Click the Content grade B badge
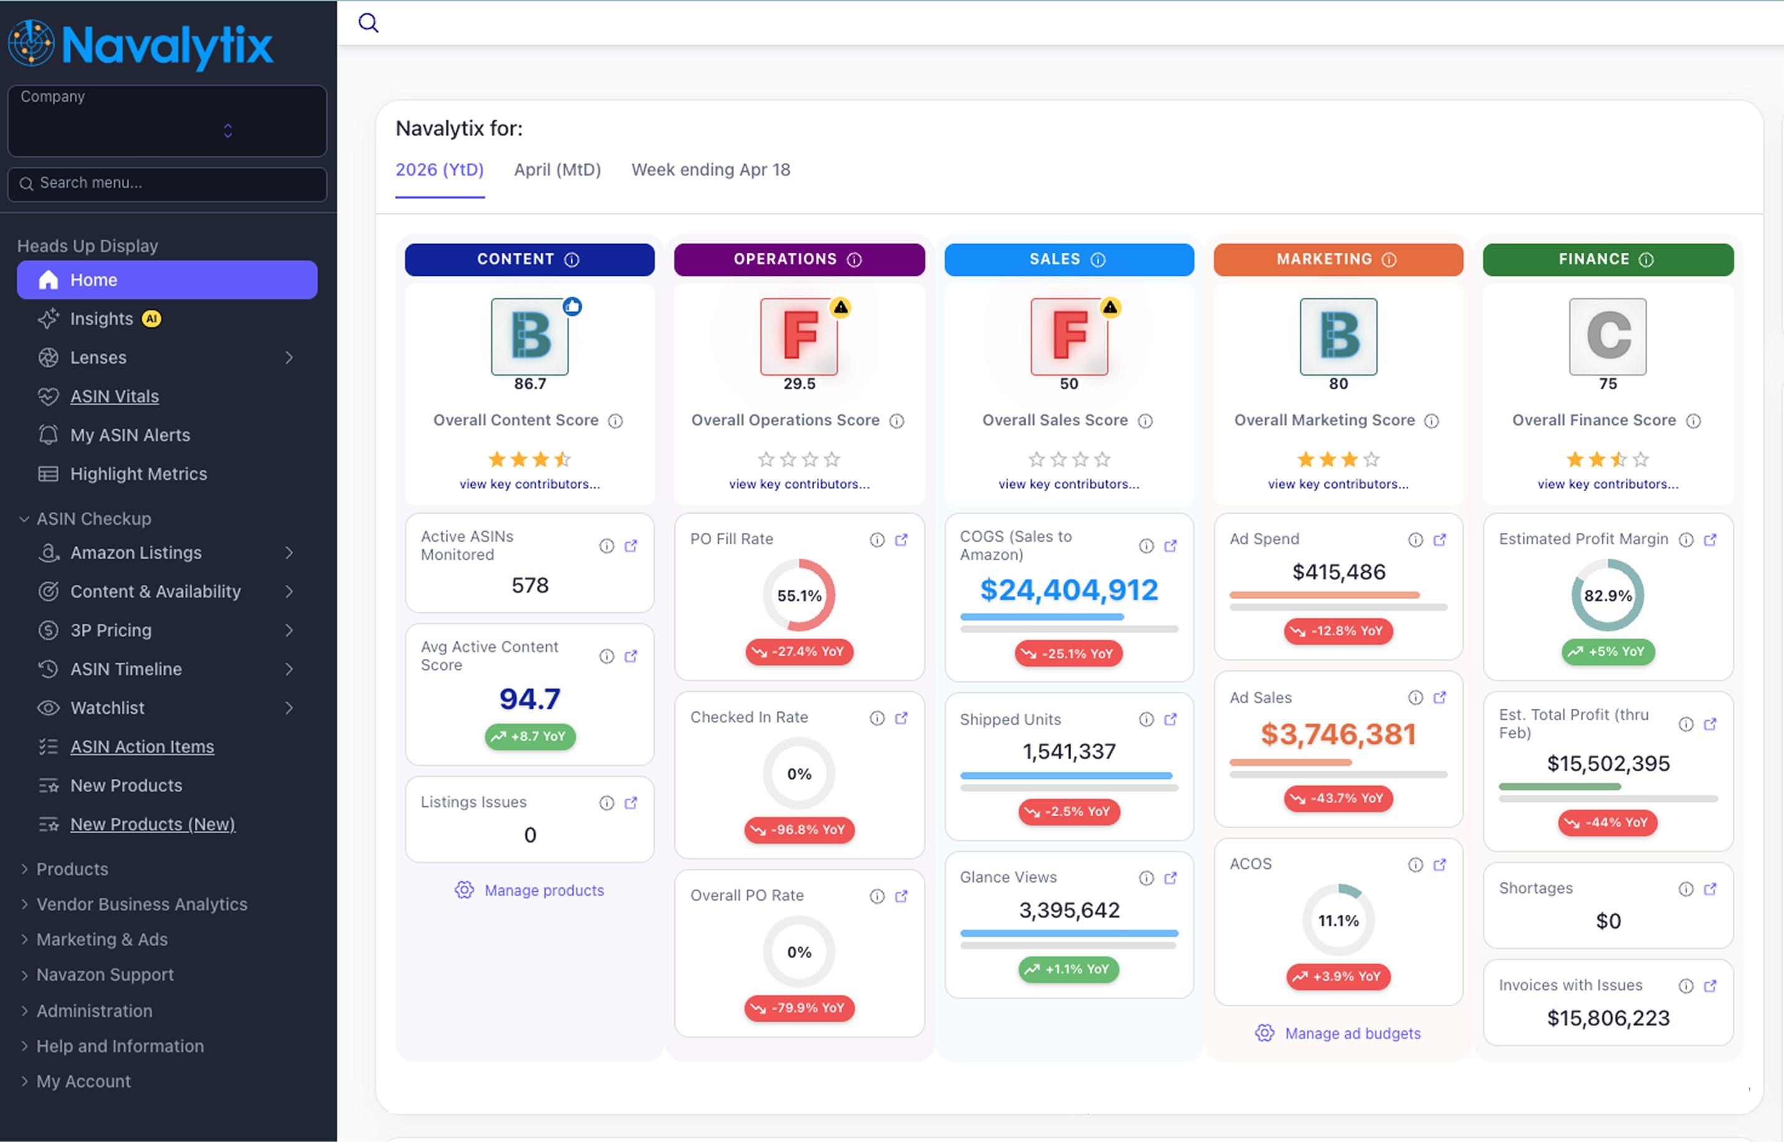 coord(529,336)
